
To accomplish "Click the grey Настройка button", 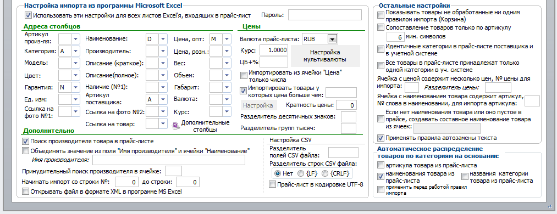I will tap(260, 105).
